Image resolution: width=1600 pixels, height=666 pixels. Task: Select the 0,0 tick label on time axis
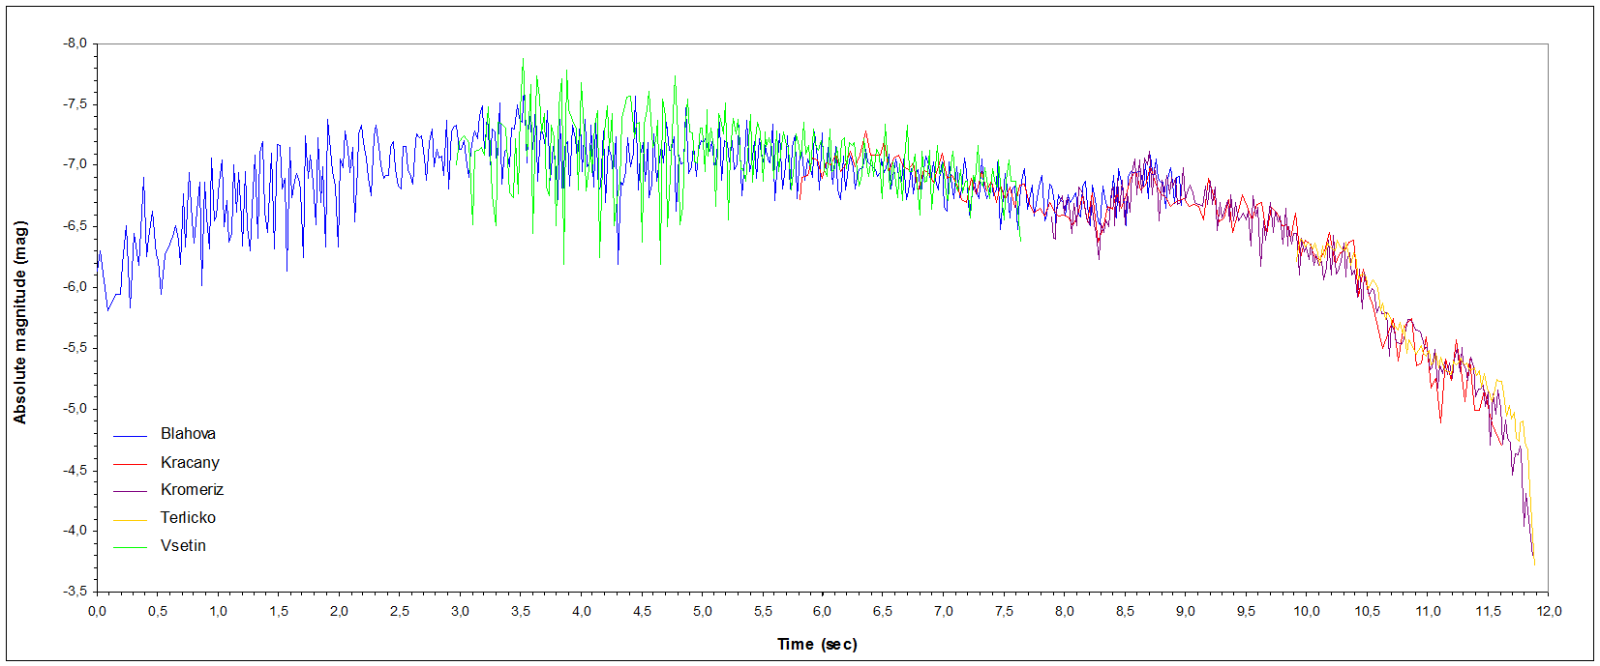[97, 611]
